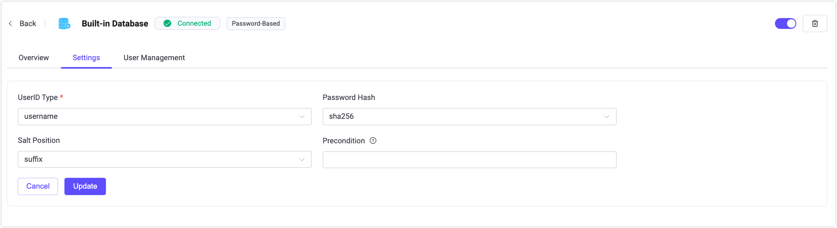Image resolution: width=837 pixels, height=228 pixels.
Task: Click the Back text link
Action: (28, 24)
